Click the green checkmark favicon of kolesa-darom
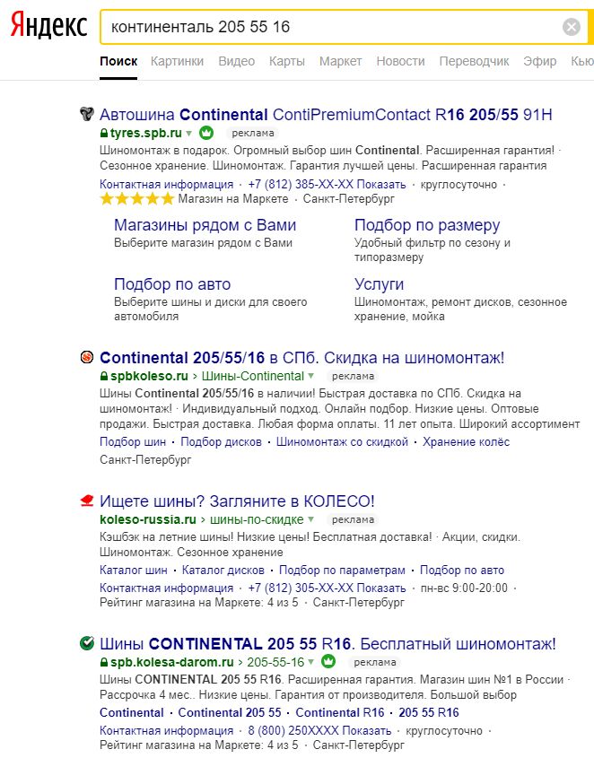 point(87,643)
